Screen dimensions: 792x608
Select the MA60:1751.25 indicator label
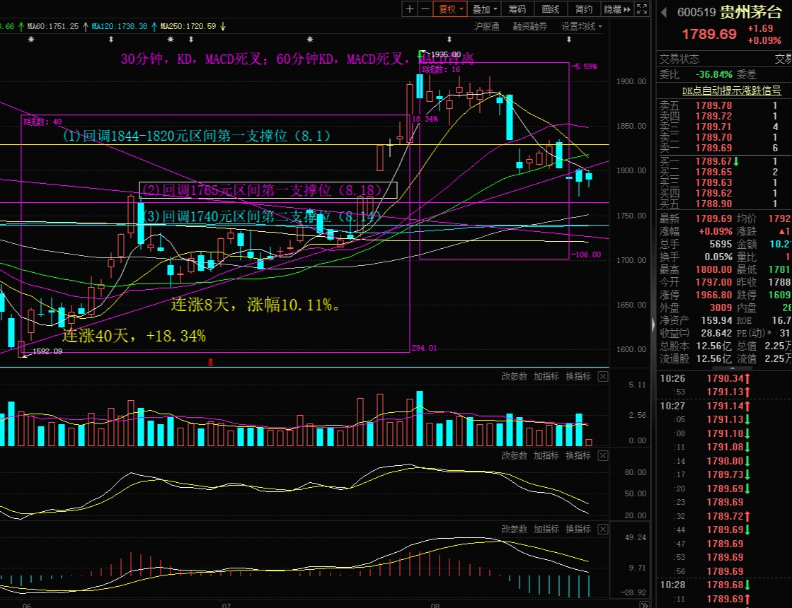(53, 26)
